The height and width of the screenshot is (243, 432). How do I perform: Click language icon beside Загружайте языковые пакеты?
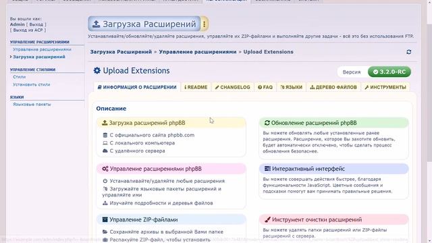[105, 189]
